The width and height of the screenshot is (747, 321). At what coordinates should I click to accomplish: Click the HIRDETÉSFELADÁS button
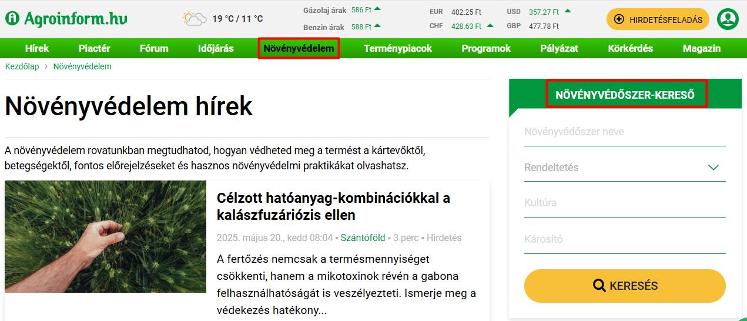[x=658, y=19]
